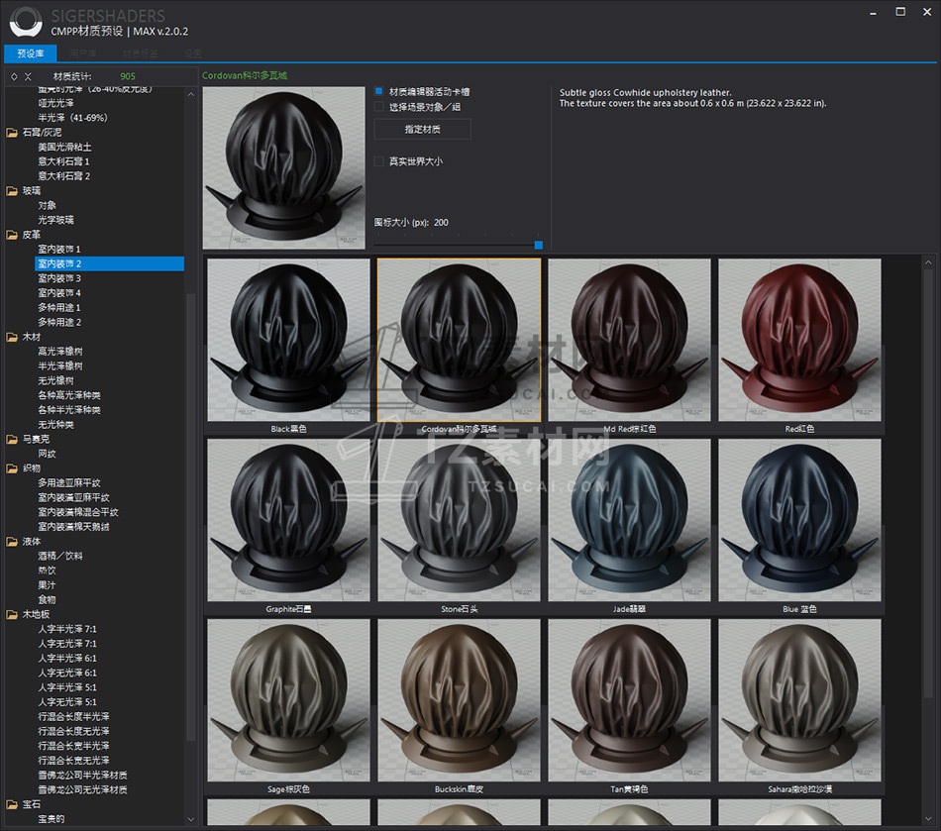The height and width of the screenshot is (831, 941).
Task: Click the collapse X icon above the tree
Action: (28, 77)
